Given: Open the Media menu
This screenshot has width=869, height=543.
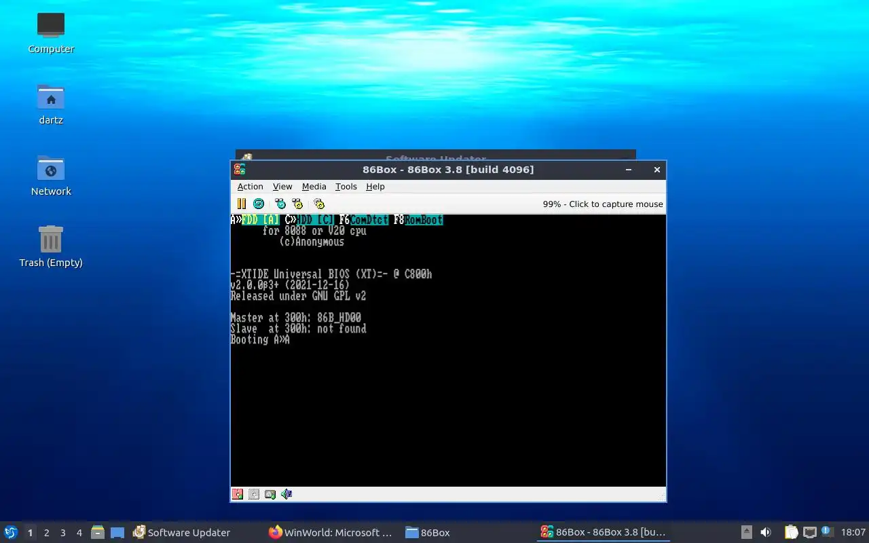Looking at the screenshot, I should [314, 187].
